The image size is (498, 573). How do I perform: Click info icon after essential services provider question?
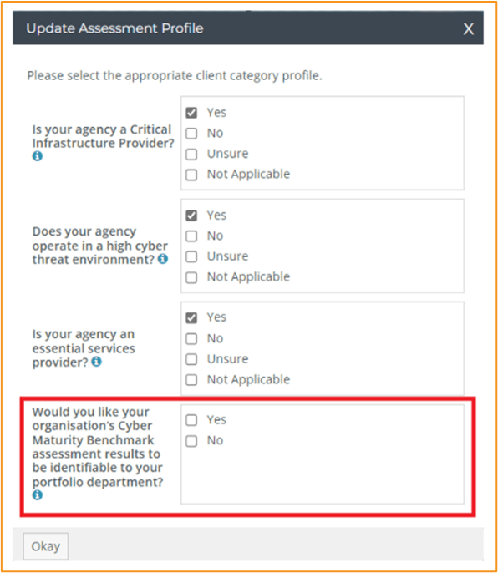tap(96, 362)
